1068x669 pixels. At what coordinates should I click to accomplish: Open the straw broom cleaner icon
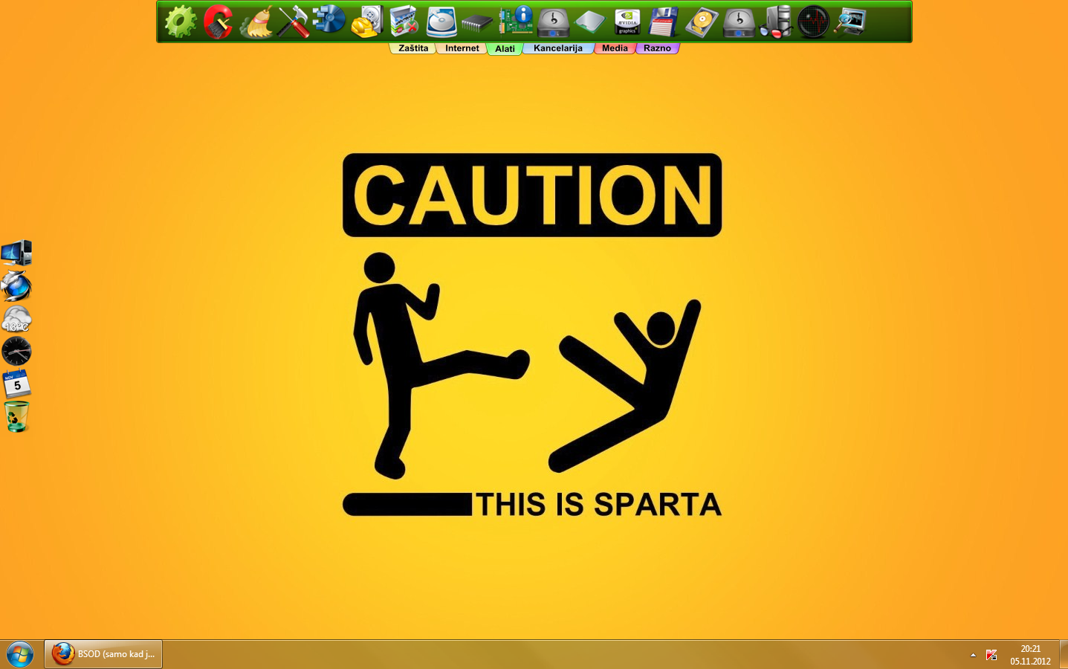[256, 22]
